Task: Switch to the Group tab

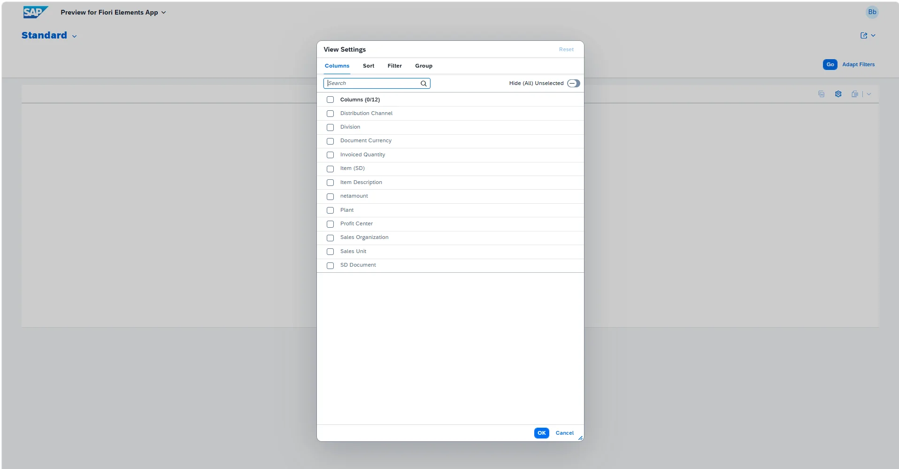Action: pyautogui.click(x=423, y=66)
